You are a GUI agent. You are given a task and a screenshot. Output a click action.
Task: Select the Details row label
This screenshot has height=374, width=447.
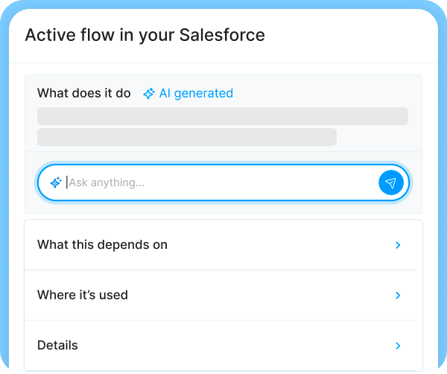(57, 346)
